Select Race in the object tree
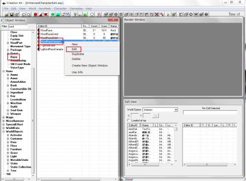The image size is (246, 181). [x=14, y=57]
